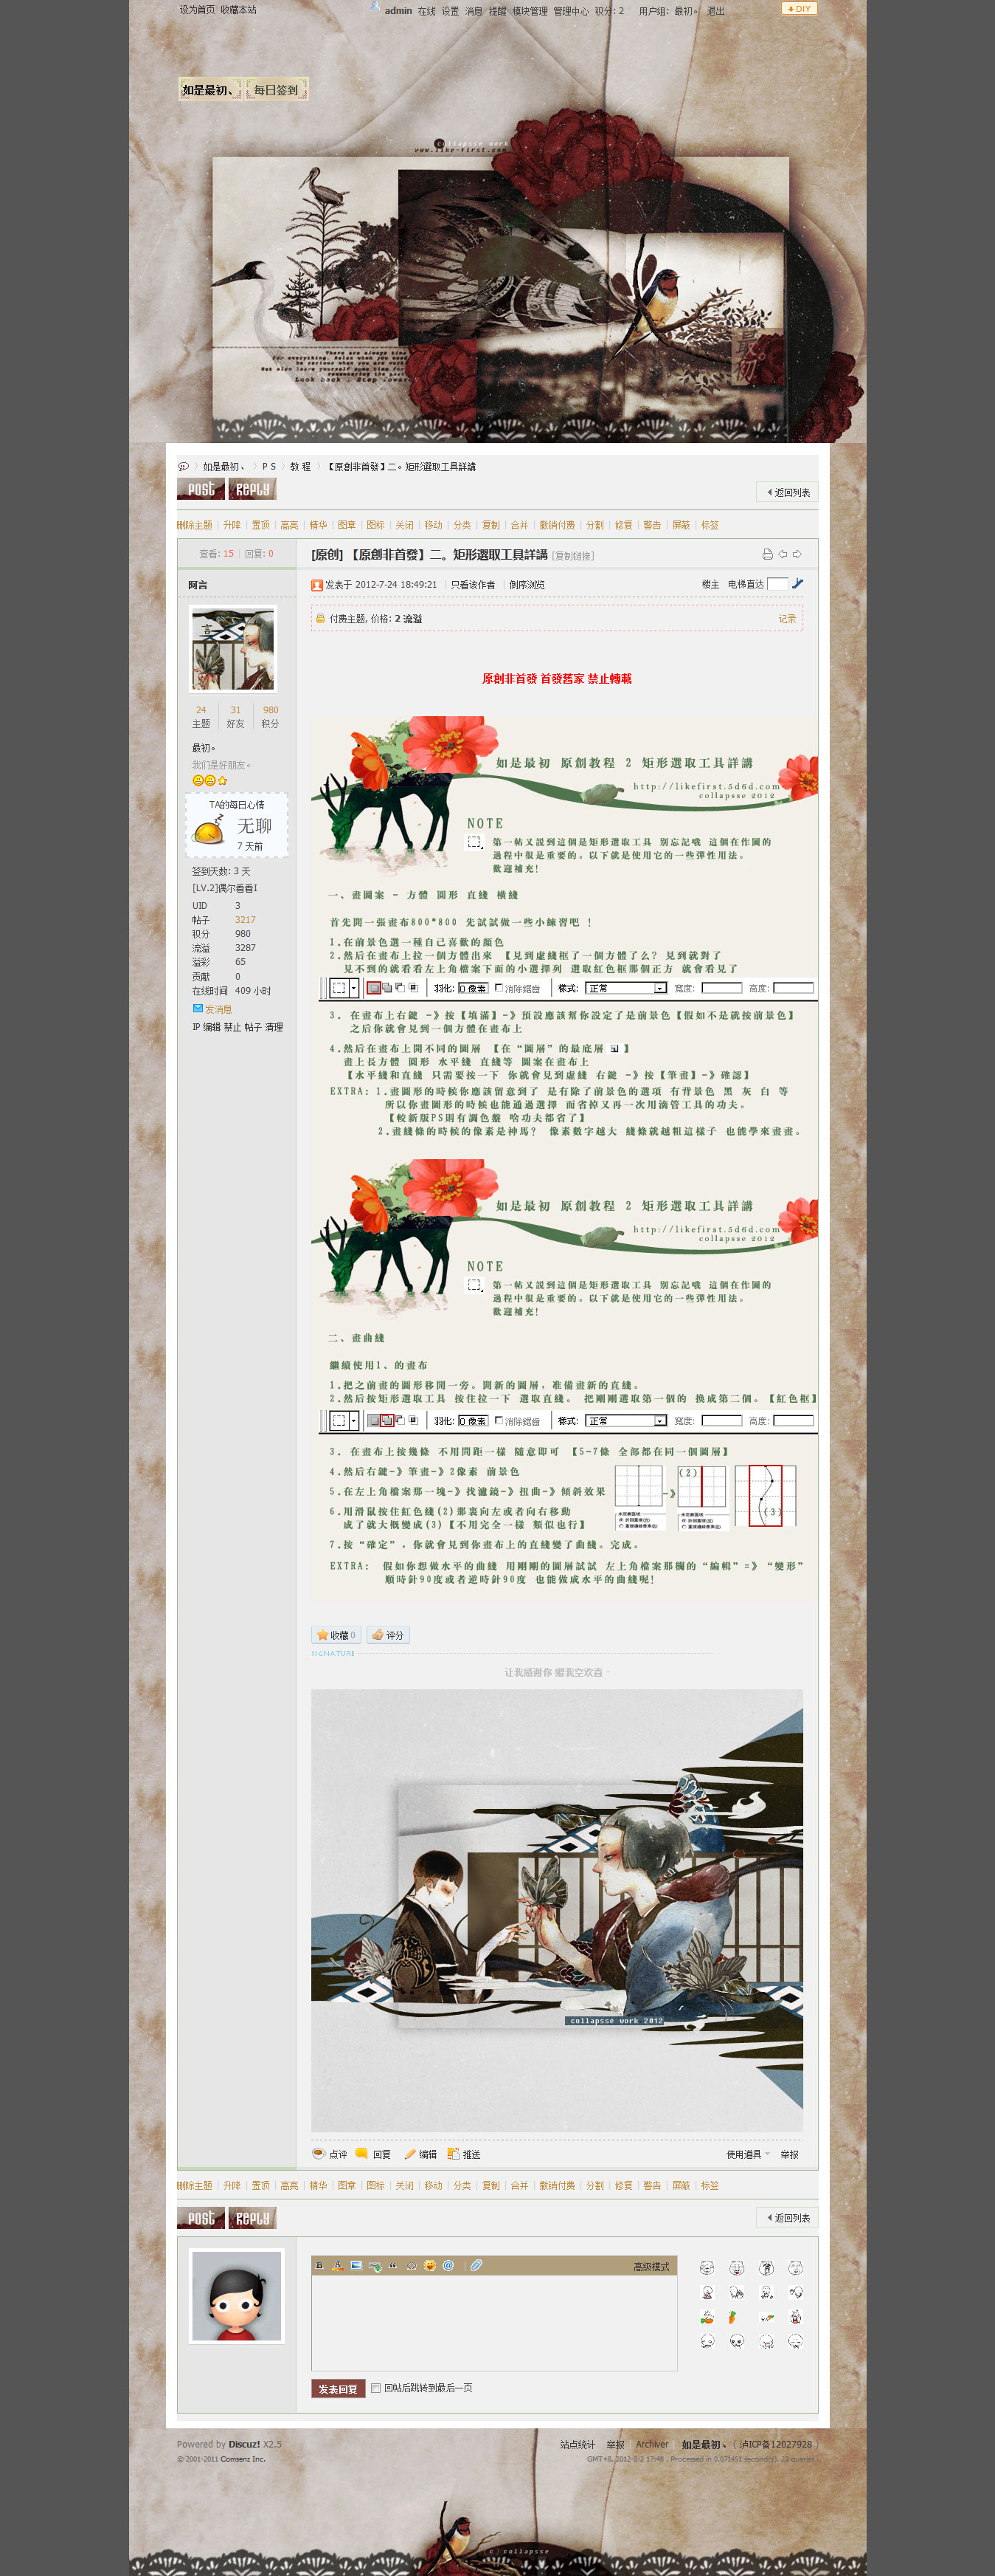This screenshot has width=995, height=2576.
Task: Open smiley picker in reply editor
Action: [429, 2265]
